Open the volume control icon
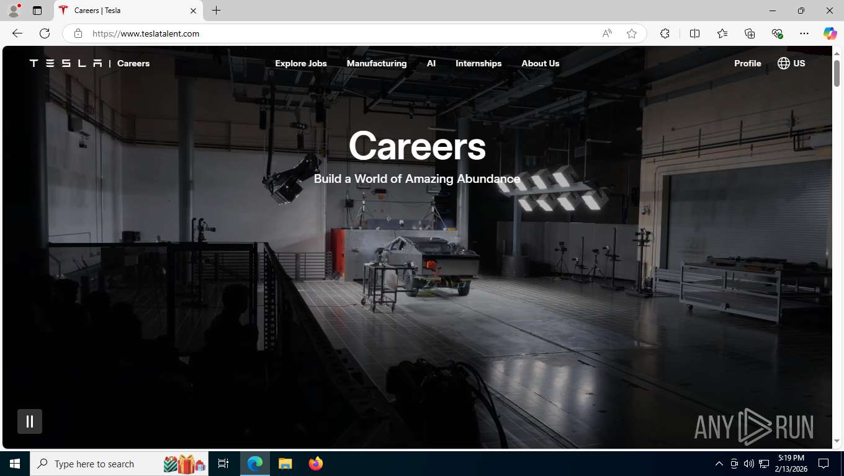844x476 pixels. [x=748, y=464]
